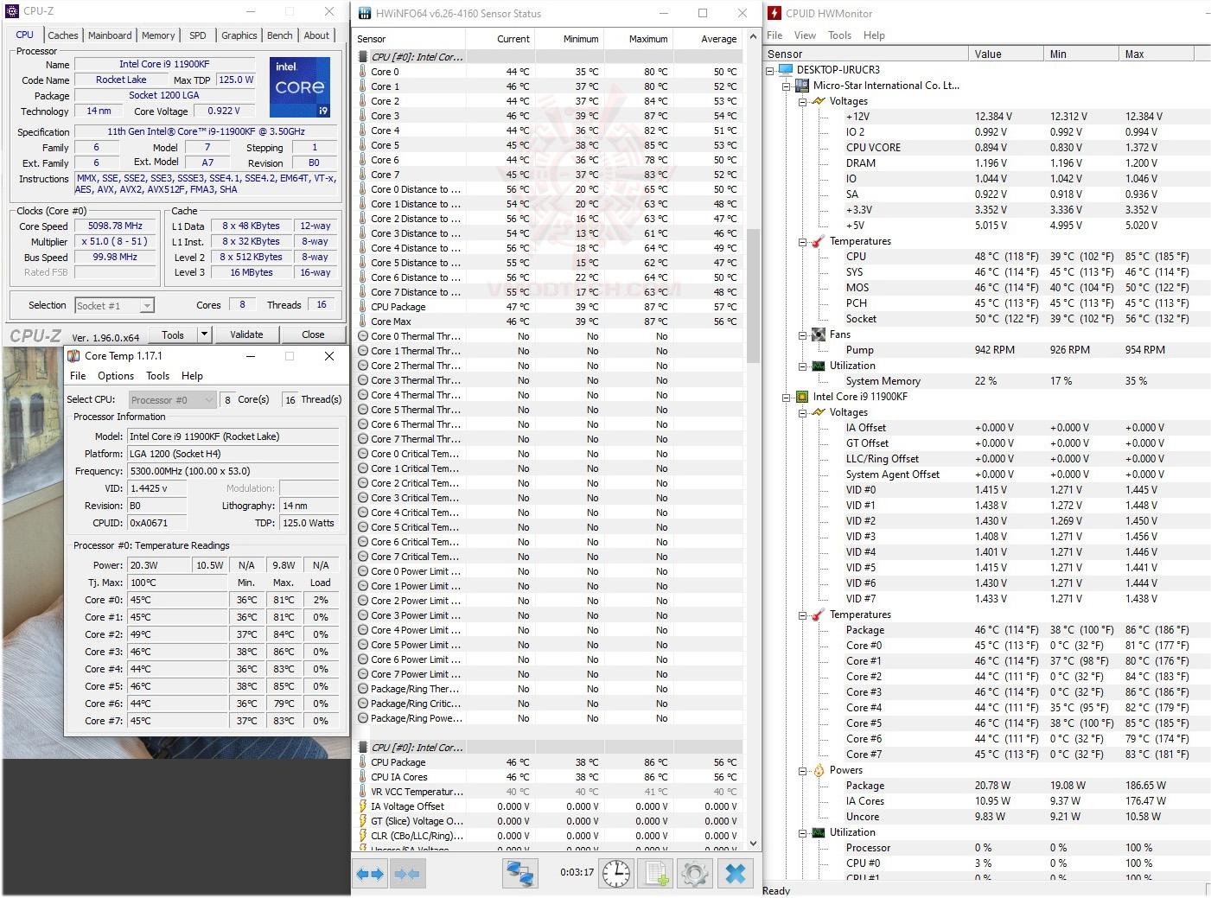The height and width of the screenshot is (898, 1211).
Task: Collapse the Voltages node under Micro-Star
Action: [803, 101]
